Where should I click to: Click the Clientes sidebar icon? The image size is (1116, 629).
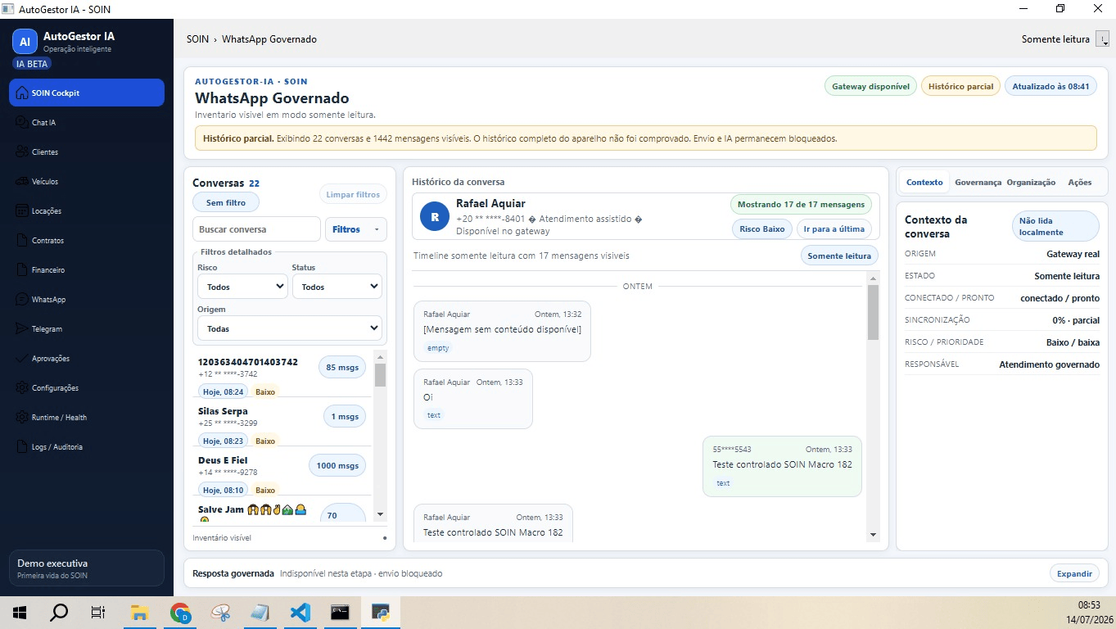pos(23,152)
